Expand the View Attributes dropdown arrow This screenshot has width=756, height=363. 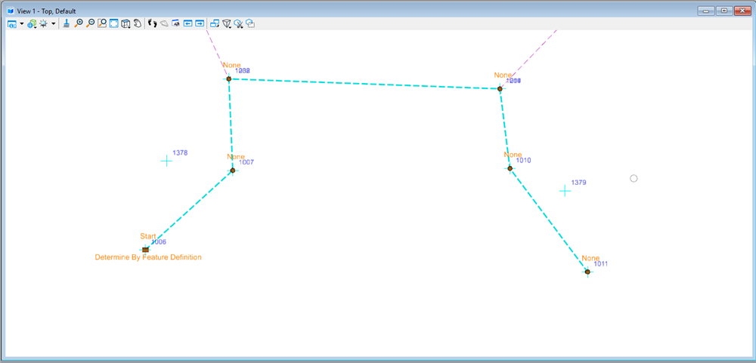click(22, 23)
